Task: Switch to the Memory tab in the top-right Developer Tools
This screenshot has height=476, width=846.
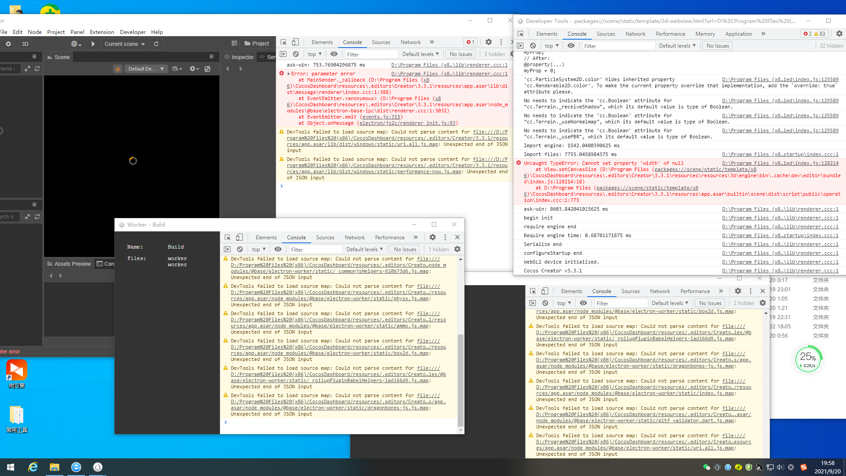Action: click(x=705, y=33)
